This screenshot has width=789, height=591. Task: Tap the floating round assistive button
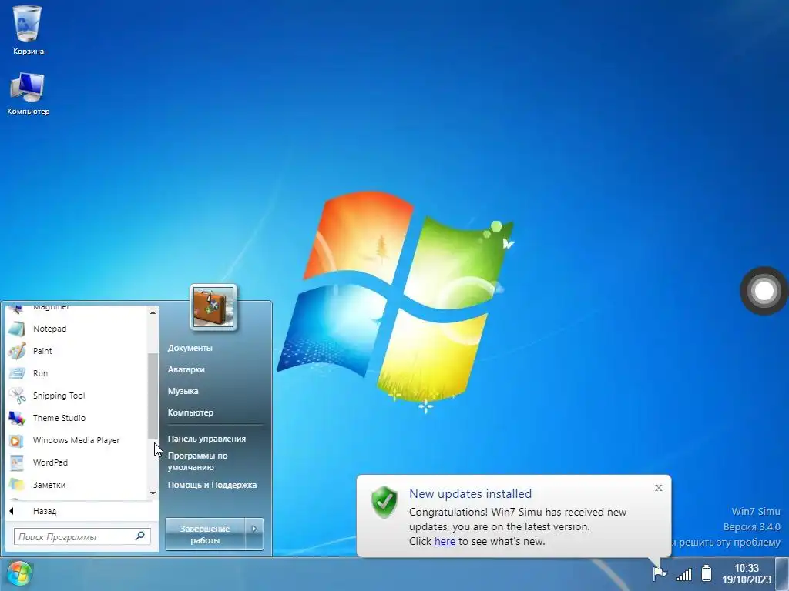(764, 291)
